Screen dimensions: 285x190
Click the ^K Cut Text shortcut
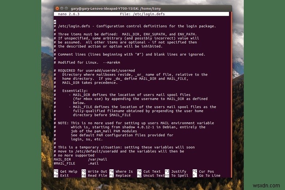pos(149,172)
